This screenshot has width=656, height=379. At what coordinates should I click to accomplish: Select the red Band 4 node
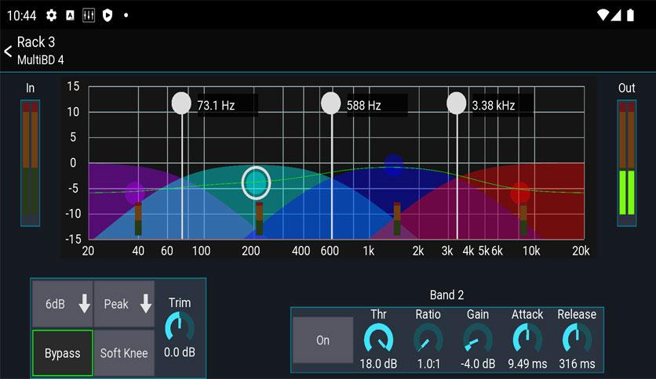(520, 193)
